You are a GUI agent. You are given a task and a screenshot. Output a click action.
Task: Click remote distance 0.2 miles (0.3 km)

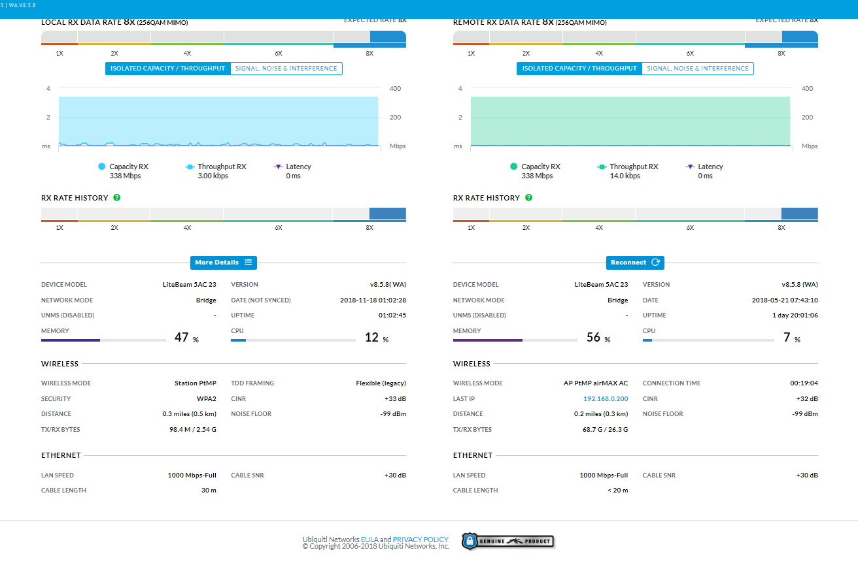tap(601, 414)
